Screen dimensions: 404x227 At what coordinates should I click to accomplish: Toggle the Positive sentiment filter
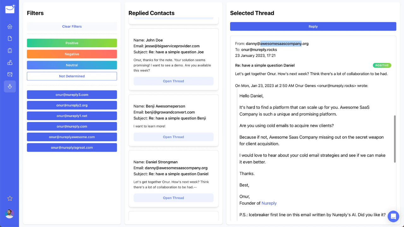tap(72, 43)
